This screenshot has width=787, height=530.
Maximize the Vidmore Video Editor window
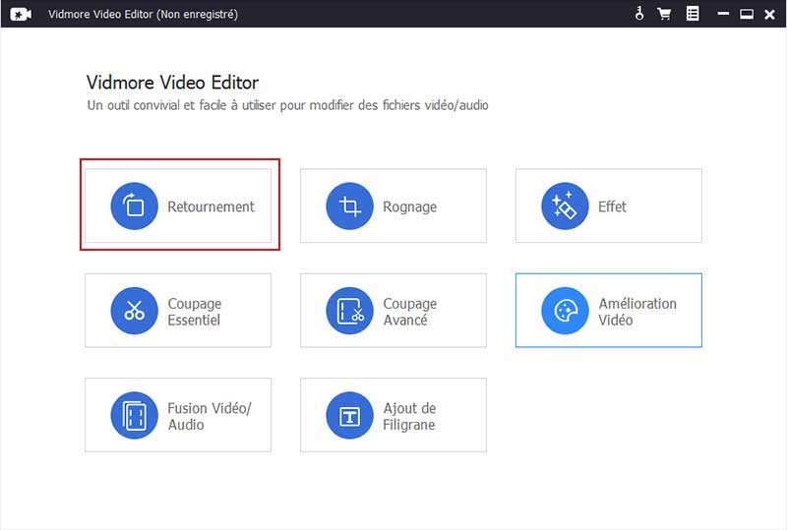pos(746,14)
